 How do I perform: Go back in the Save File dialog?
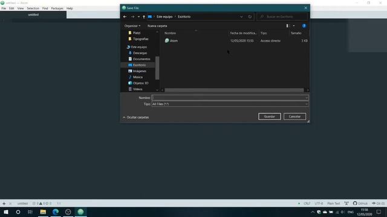click(x=125, y=17)
